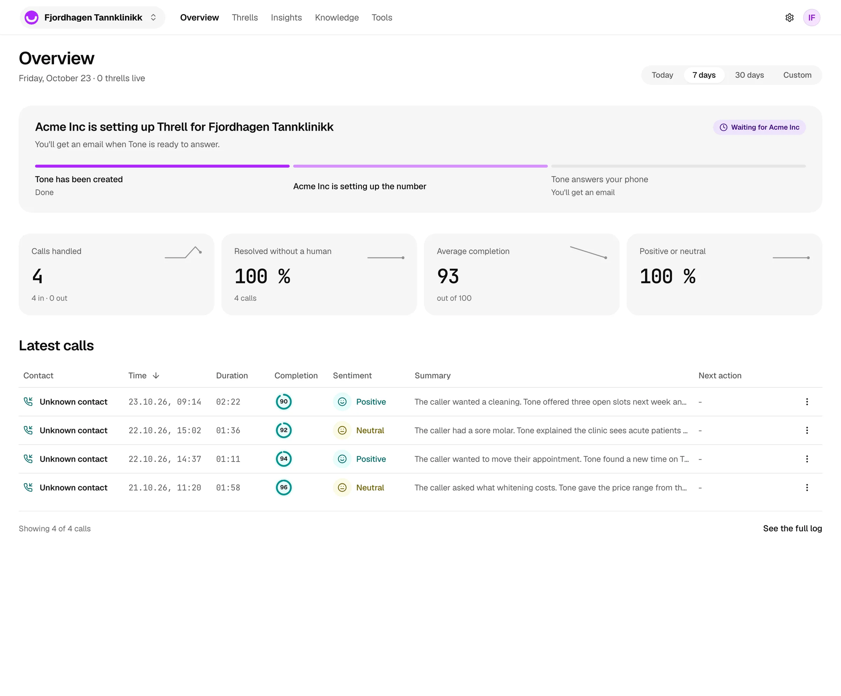Click the Waiting for Acme Inc badge
Image resolution: width=841 pixels, height=696 pixels.
(759, 127)
